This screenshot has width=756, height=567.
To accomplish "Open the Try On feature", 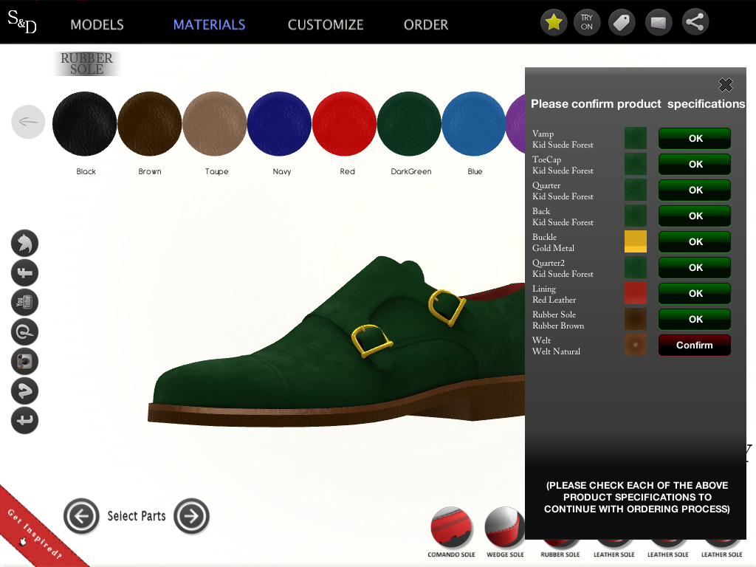I will click(x=587, y=22).
